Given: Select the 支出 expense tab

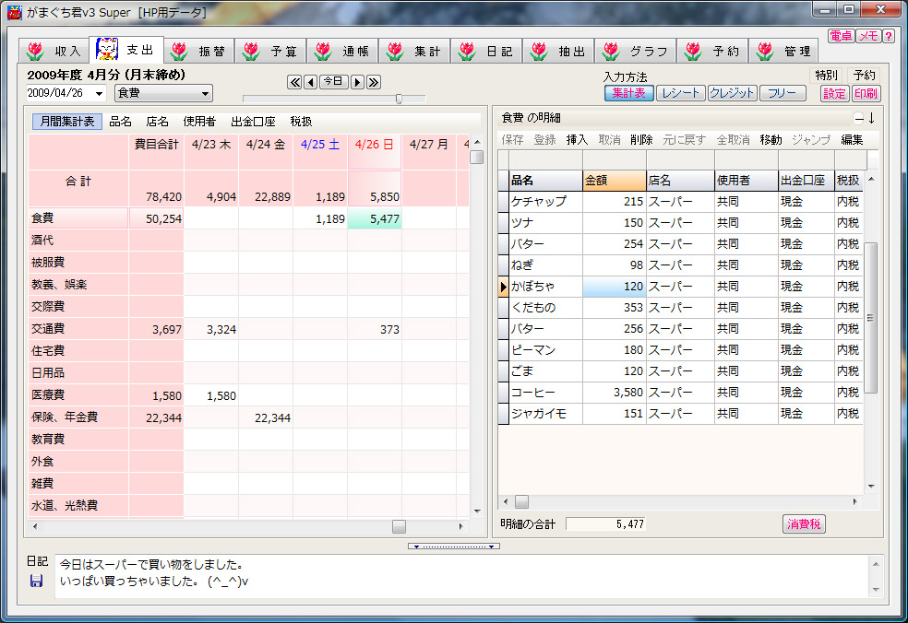Looking at the screenshot, I should click(126, 49).
